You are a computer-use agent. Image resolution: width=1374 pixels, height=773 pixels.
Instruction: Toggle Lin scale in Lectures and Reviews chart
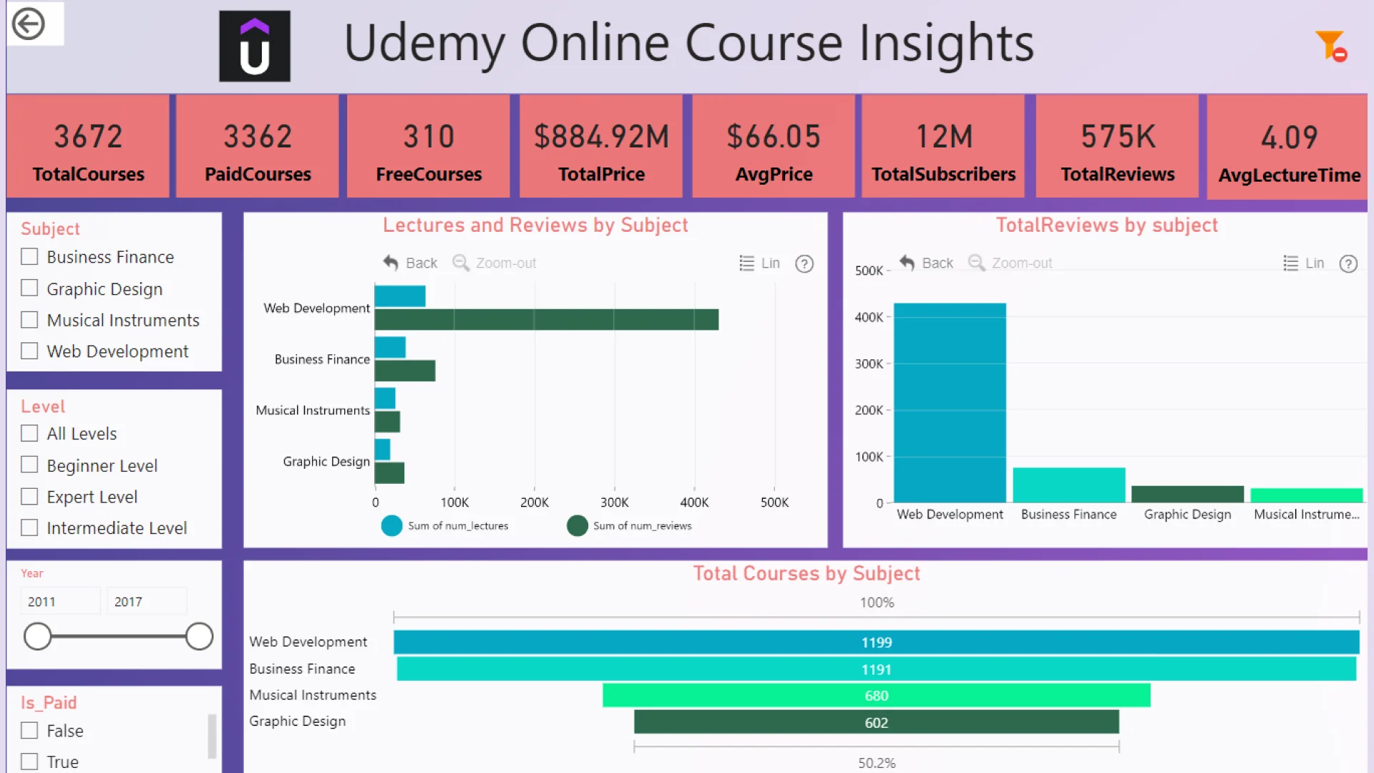759,263
